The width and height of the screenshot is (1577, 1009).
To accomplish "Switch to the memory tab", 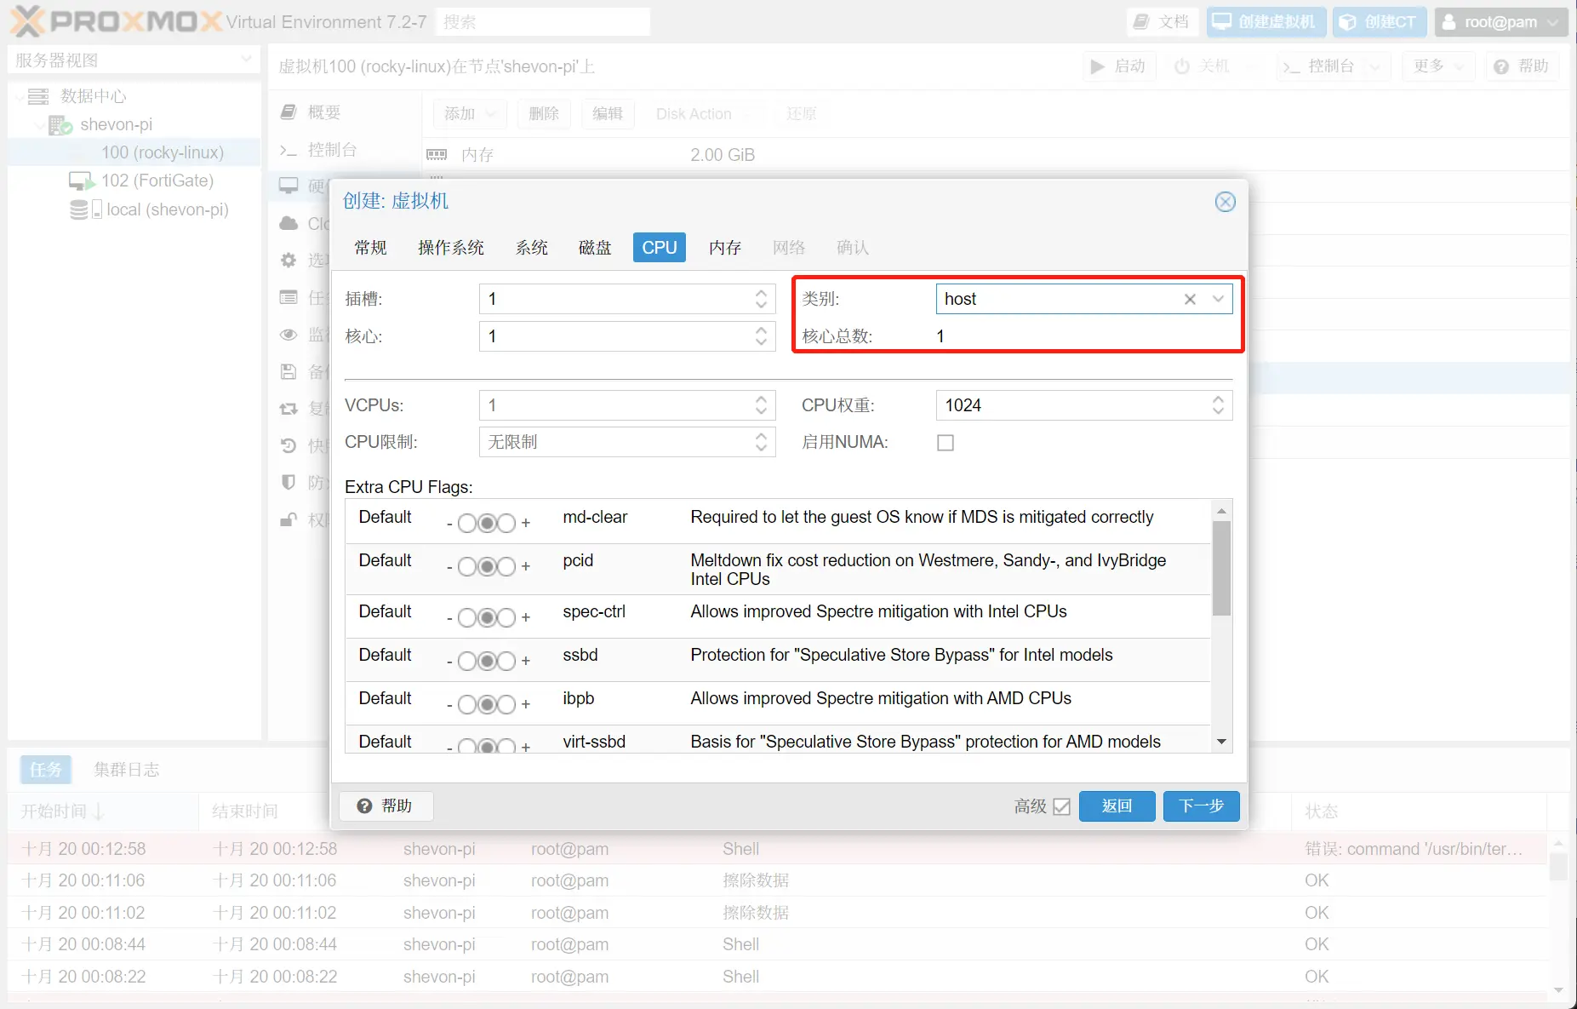I will pyautogui.click(x=724, y=248).
